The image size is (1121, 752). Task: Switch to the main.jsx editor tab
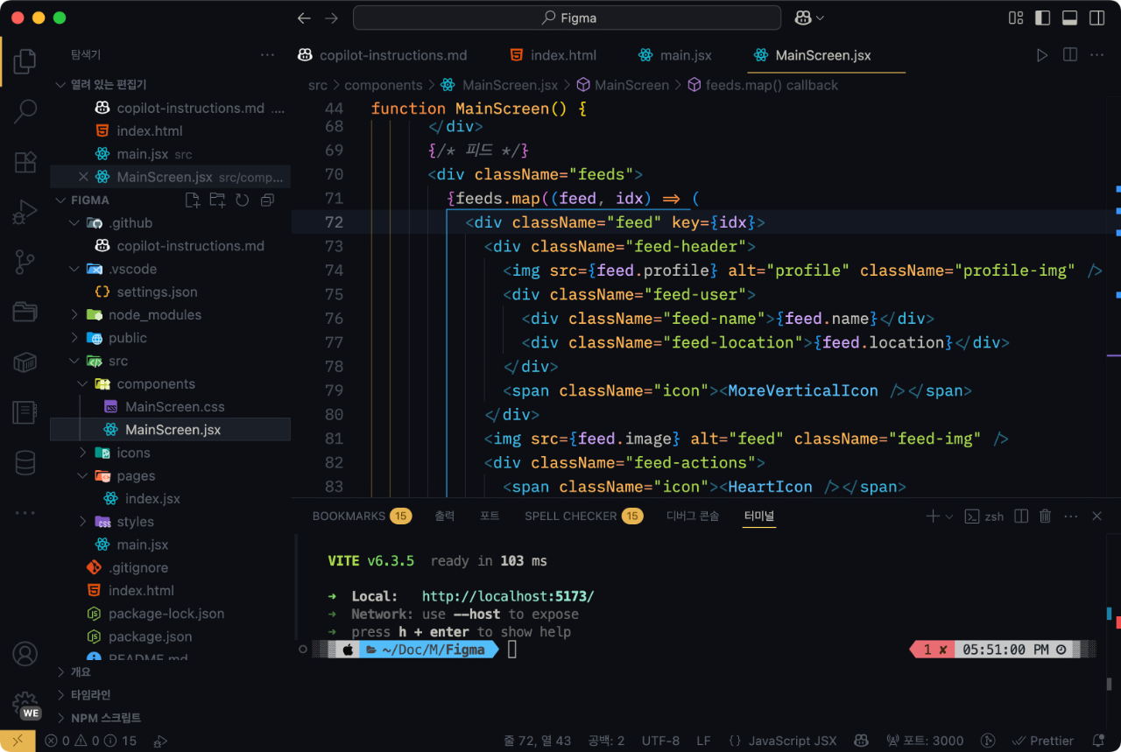click(675, 55)
